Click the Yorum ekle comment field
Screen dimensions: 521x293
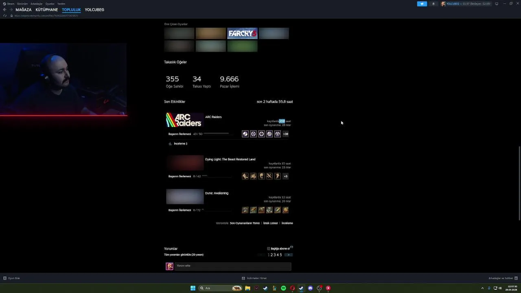pyautogui.click(x=233, y=266)
